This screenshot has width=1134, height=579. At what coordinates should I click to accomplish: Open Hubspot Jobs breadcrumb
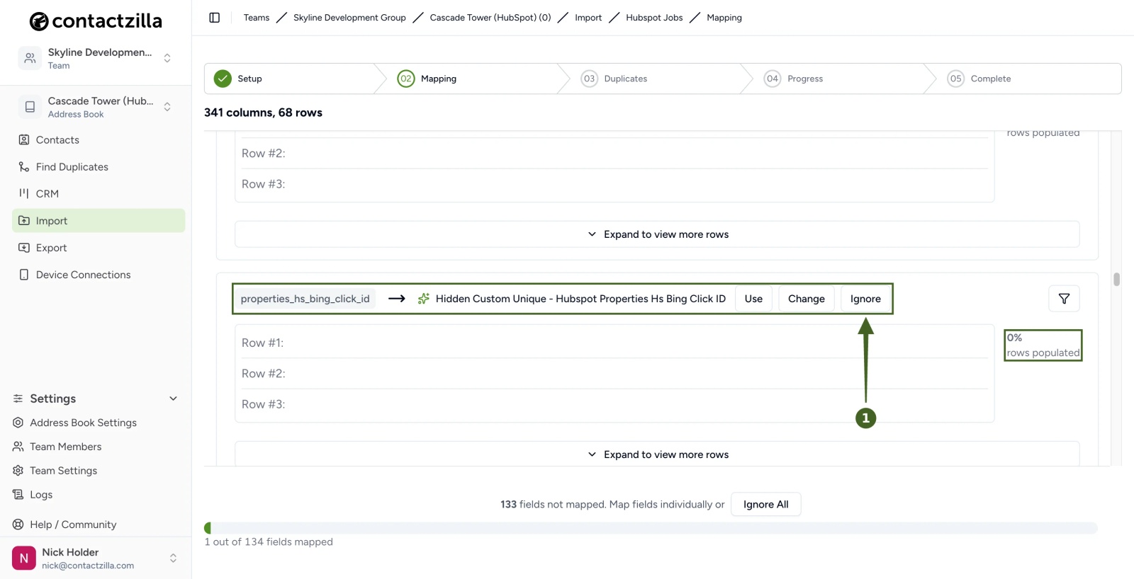[654, 18]
